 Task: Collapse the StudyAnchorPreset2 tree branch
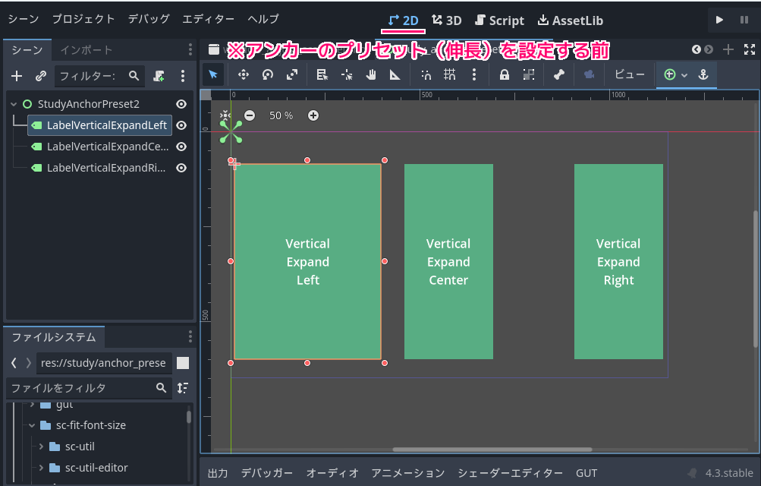[13, 104]
